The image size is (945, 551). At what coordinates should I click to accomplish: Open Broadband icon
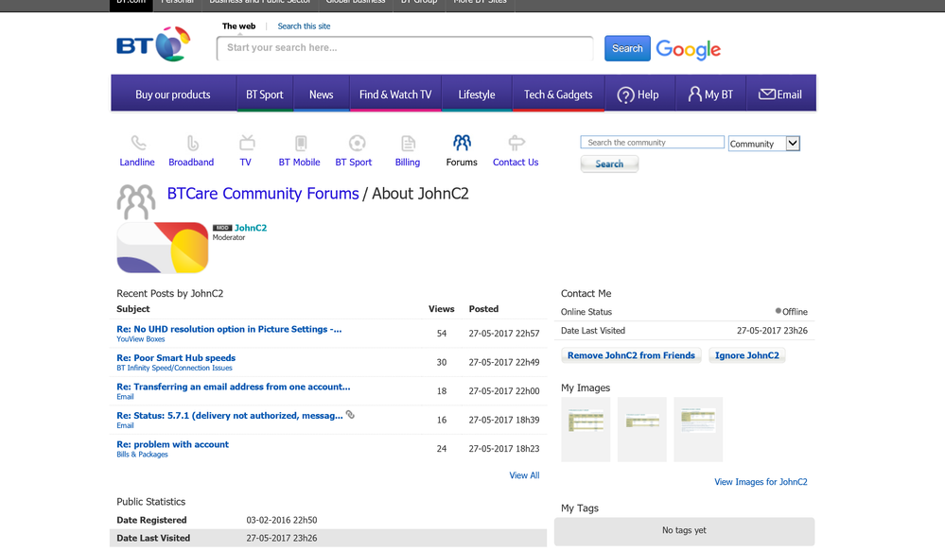pyautogui.click(x=192, y=144)
